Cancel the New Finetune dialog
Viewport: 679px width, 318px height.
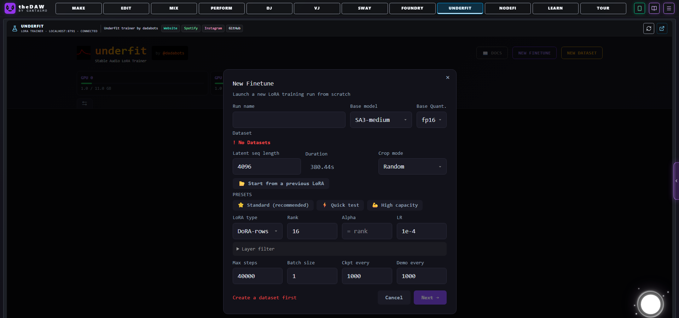tap(394, 298)
